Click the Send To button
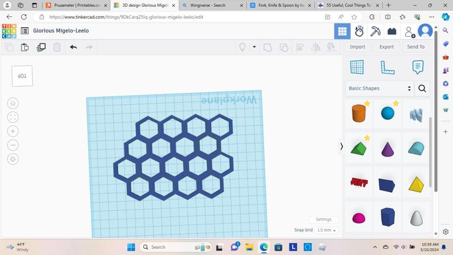This screenshot has height=255, width=453. tap(416, 47)
